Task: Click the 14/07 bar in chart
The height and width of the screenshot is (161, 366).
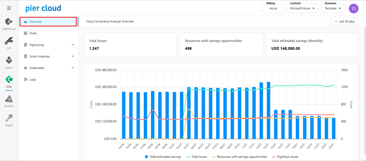Action: click(x=268, y=110)
